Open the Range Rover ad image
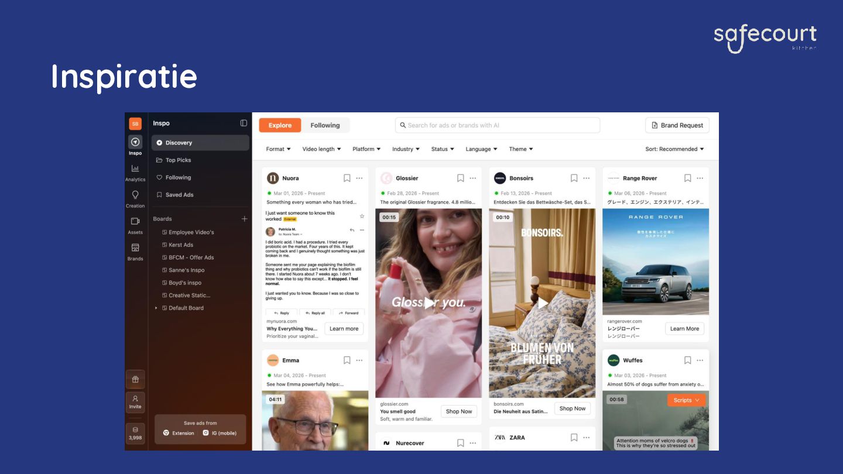The width and height of the screenshot is (843, 474). 656,262
